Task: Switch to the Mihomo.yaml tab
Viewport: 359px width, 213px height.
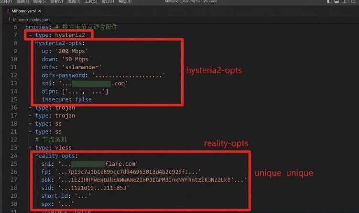Action: click(x=23, y=11)
